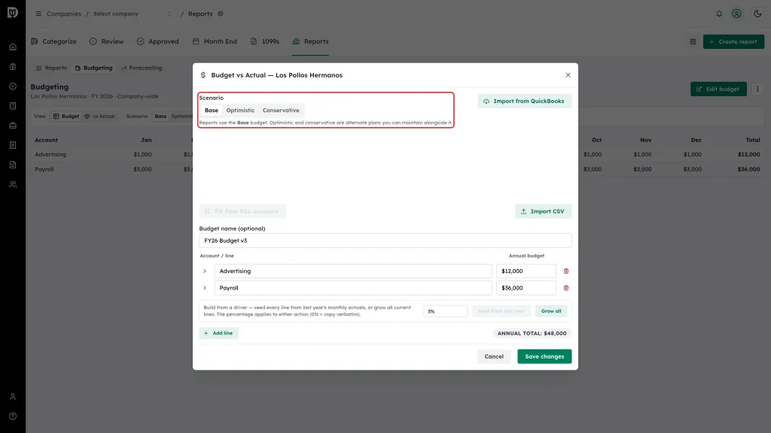Edit the Payroll account name field
771x433 pixels.
pyautogui.click(x=353, y=288)
